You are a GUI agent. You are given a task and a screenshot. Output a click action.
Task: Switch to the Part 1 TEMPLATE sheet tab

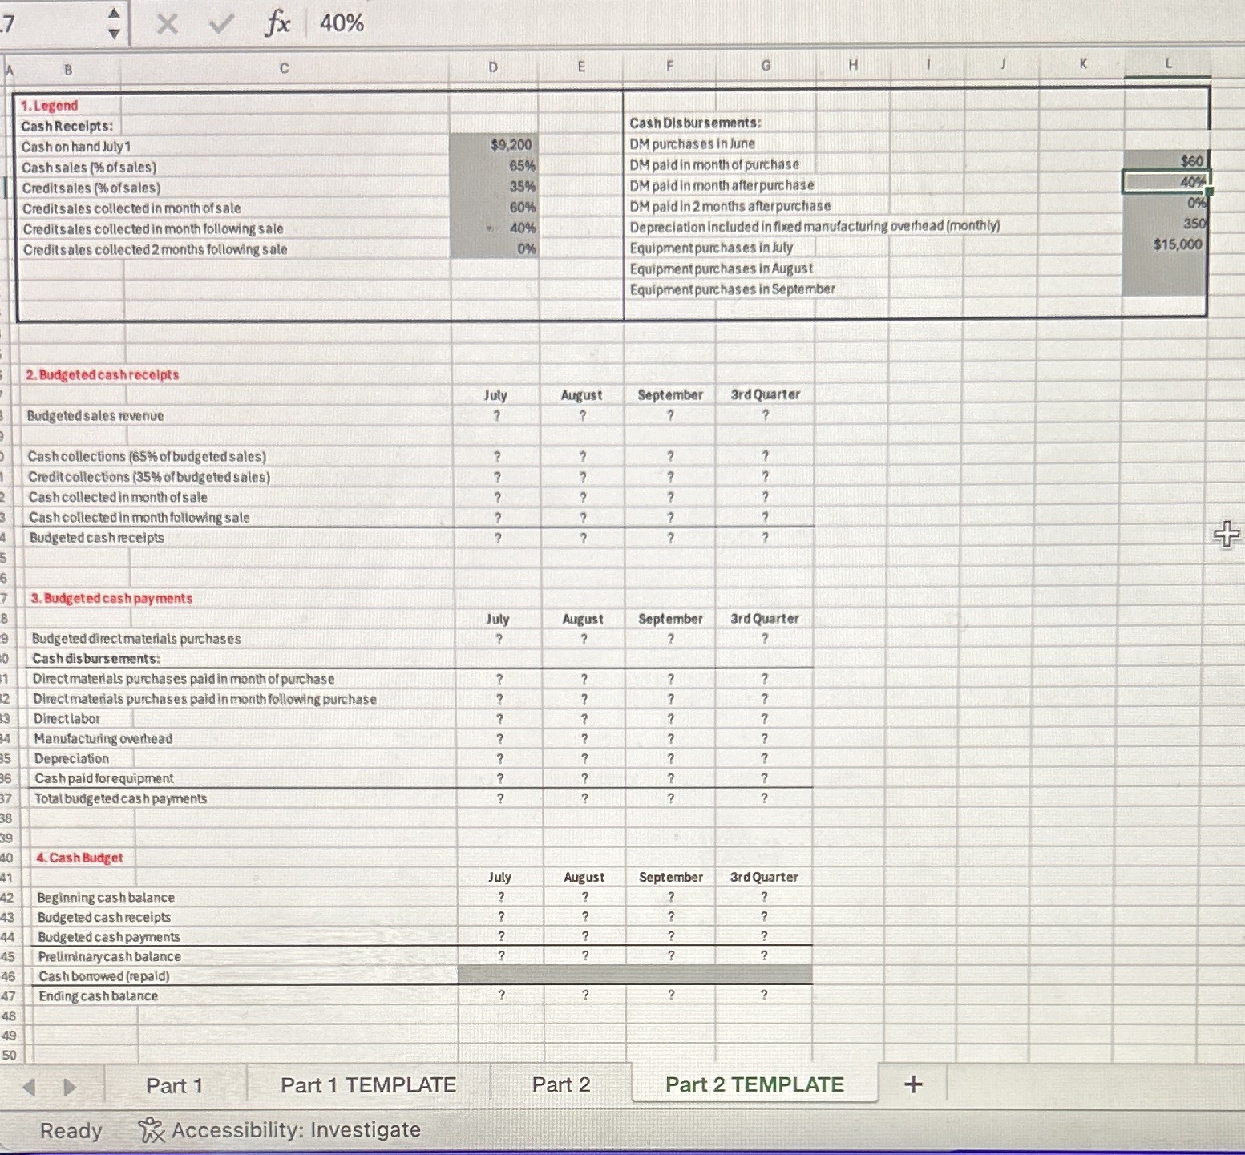(368, 1085)
